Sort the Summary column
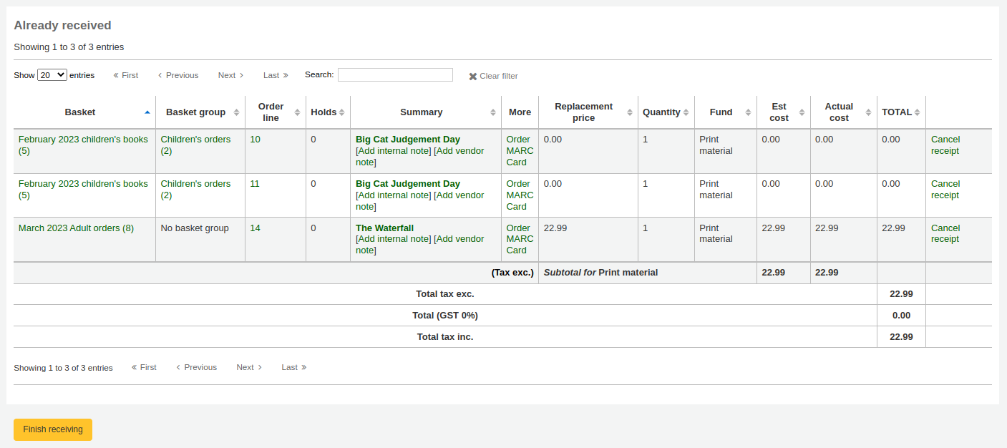Image resolution: width=1007 pixels, height=448 pixels. [x=493, y=112]
